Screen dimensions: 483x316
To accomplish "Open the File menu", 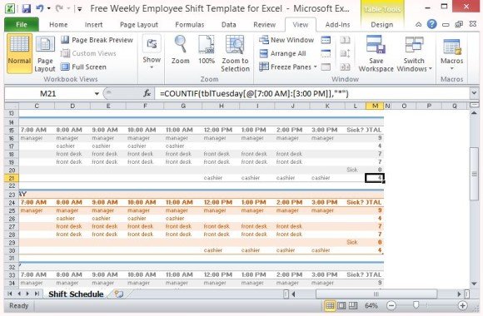I will [22, 25].
